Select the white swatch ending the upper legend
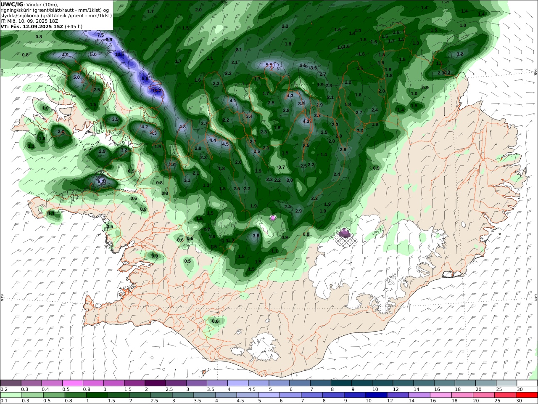The height and width of the screenshot is (404, 538). coord(527,383)
